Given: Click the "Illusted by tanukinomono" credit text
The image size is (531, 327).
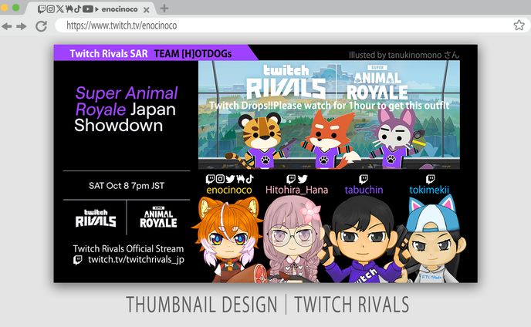Looking at the screenshot, I should click(x=404, y=55).
